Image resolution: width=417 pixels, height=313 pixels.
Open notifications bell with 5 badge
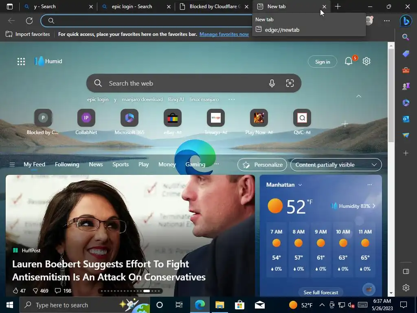click(x=349, y=61)
